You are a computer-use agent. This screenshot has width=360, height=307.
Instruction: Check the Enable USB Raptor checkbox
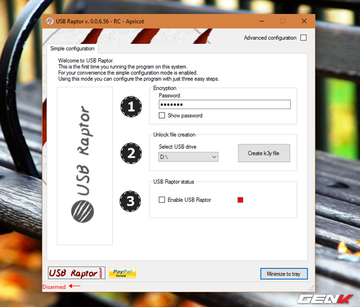(161, 200)
